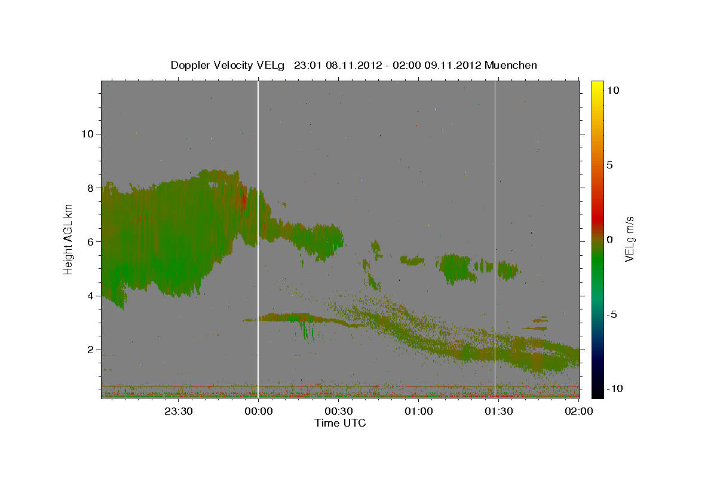Click the '02:00' time tick label
Image resolution: width=717 pixels, height=478 pixels.
click(578, 411)
